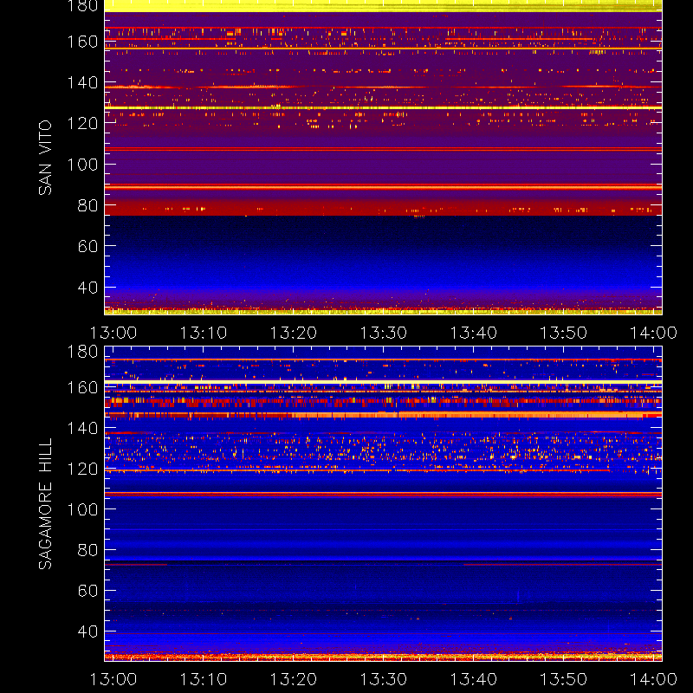Click the SAGAMORE HILL vertical axis label

coord(45,504)
